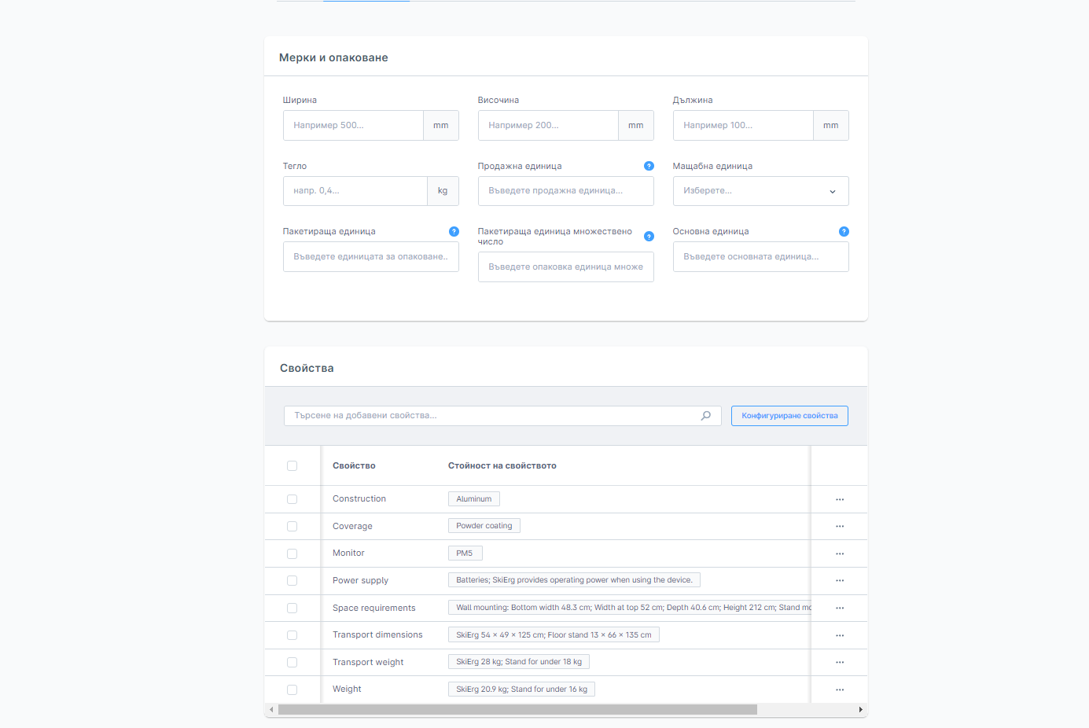Focus the Търсене на добавени свойства search field
1089x728 pixels.
(x=491, y=416)
